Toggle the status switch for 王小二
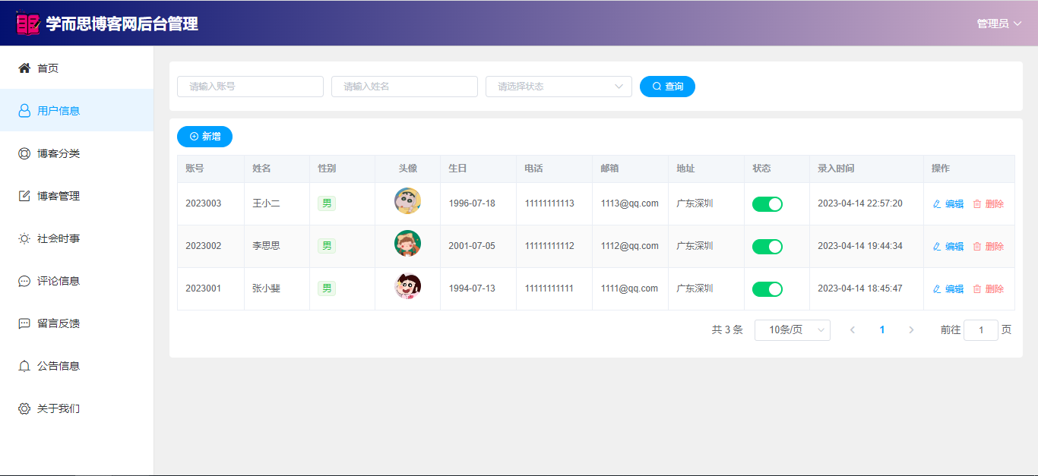 (767, 204)
